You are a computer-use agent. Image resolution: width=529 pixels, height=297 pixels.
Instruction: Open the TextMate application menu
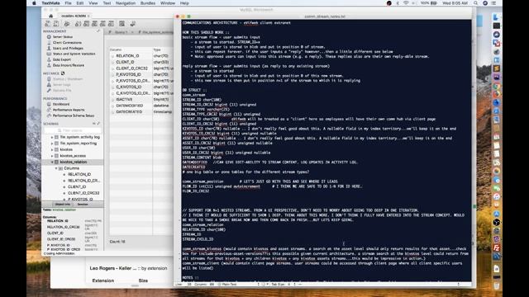tap(50, 3)
